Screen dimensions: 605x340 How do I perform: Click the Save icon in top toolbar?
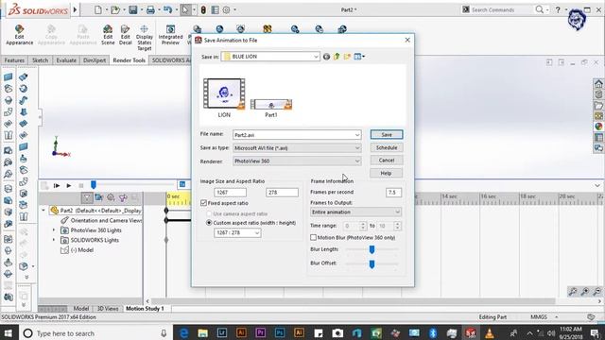click(133, 10)
